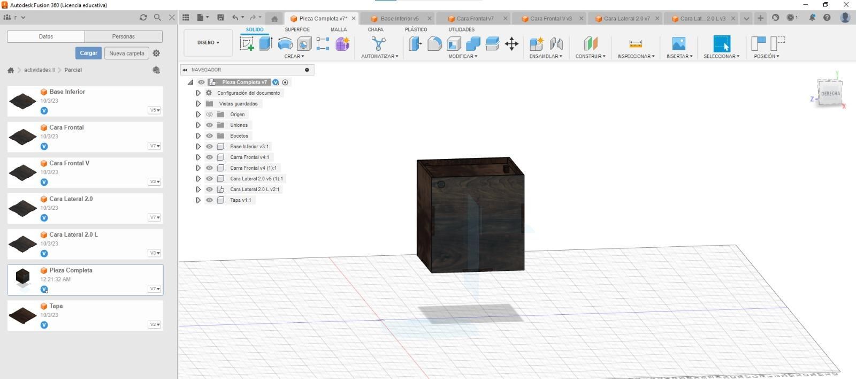This screenshot has width=856, height=379.
Task: Expand Configuración del documento node
Action: tap(198, 93)
